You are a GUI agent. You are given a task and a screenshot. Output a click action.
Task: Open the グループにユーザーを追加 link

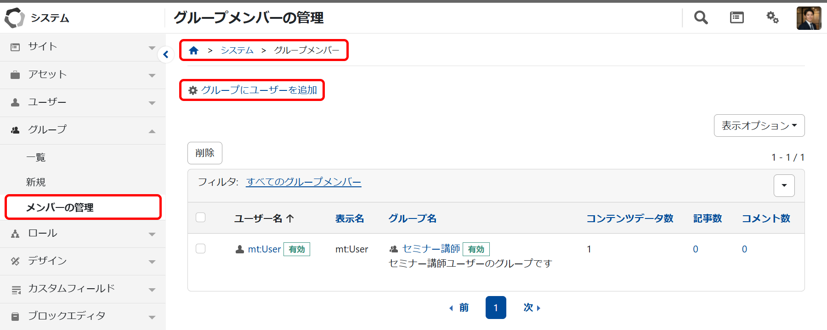coord(259,90)
